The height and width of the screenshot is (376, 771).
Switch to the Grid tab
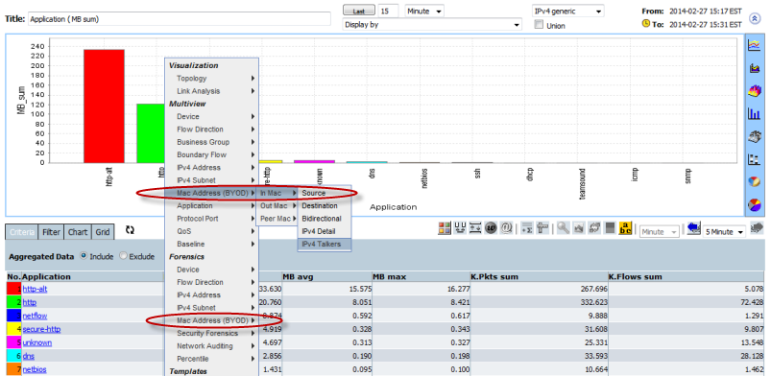(103, 232)
